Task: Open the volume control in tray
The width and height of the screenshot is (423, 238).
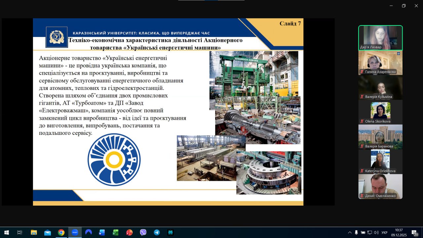Action: [x=376, y=232]
